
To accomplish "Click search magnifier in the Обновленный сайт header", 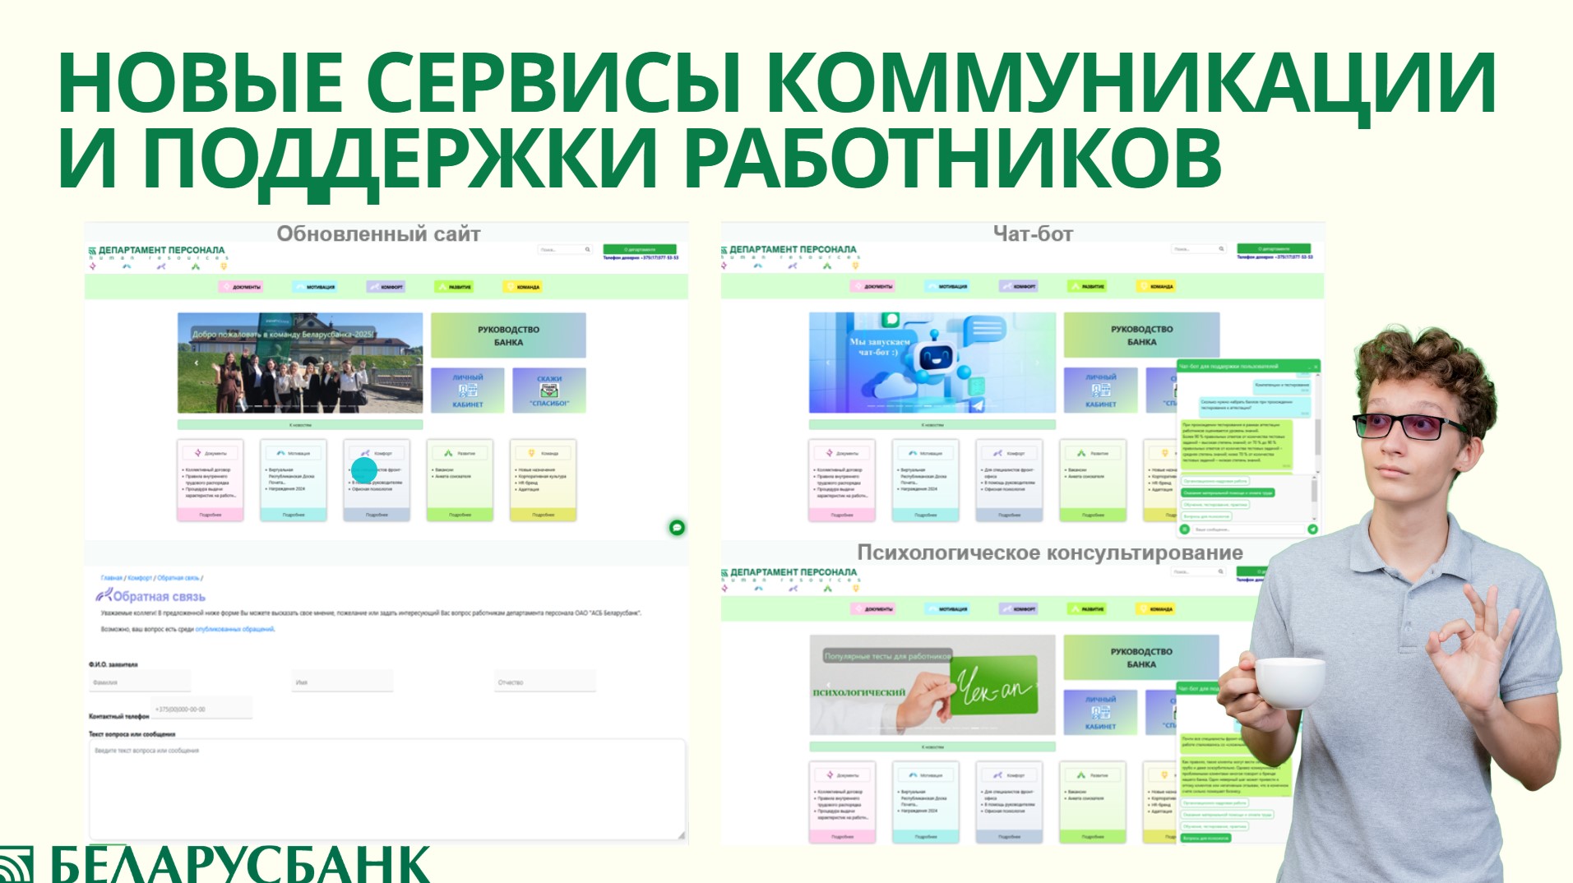I will (588, 249).
